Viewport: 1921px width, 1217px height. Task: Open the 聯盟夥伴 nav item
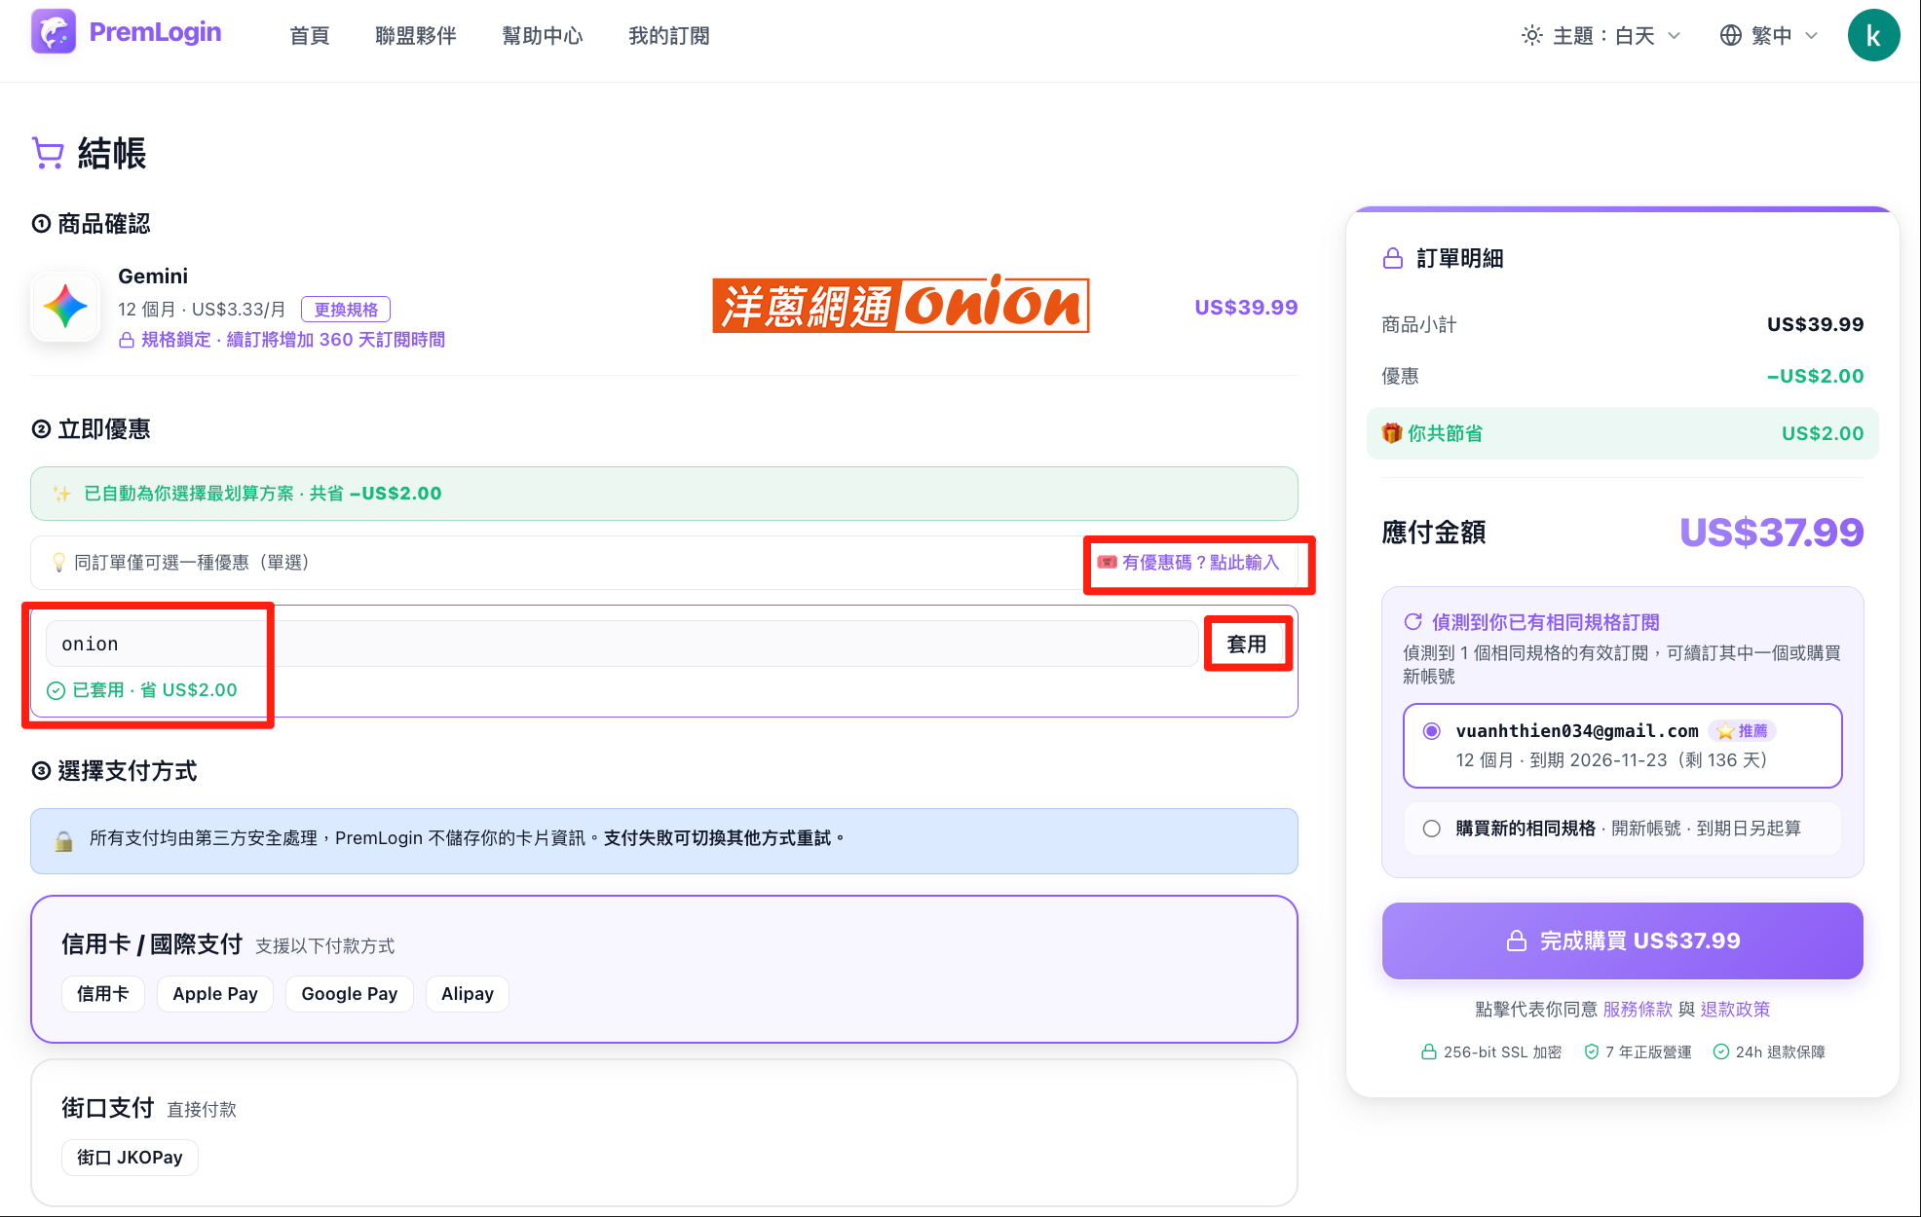point(416,36)
